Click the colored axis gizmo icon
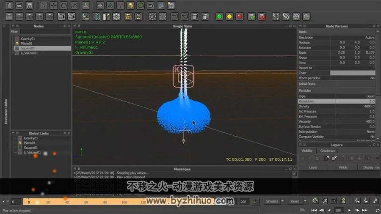 86,5
